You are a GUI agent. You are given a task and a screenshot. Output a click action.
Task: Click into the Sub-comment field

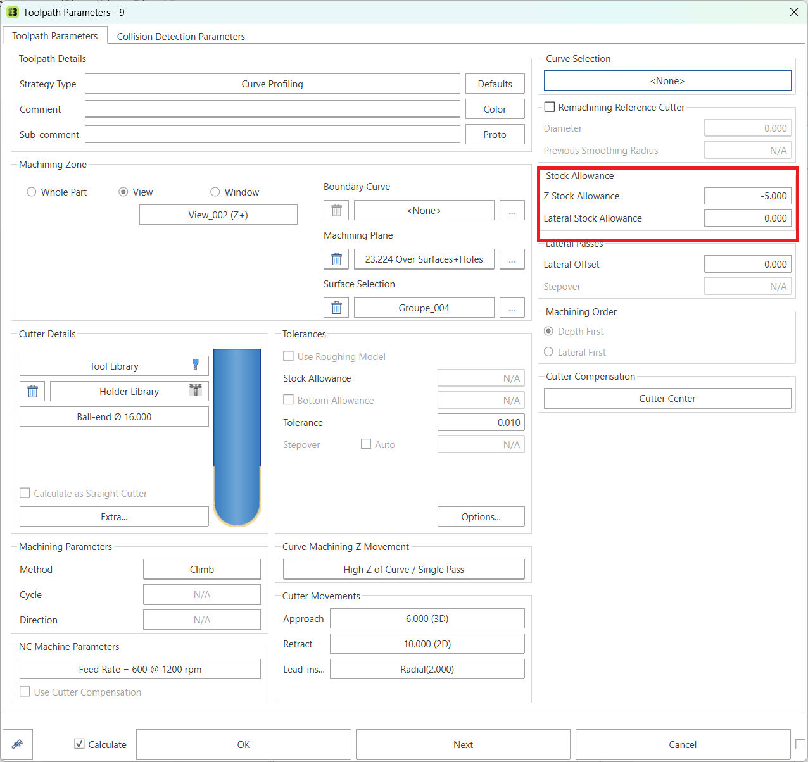coord(272,134)
